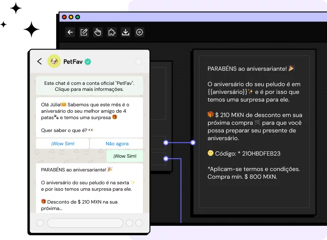Click 'Código: * 210HBDFEB23' line in card
Image resolution: width=327 pixels, height=240 pixels.
click(x=244, y=153)
